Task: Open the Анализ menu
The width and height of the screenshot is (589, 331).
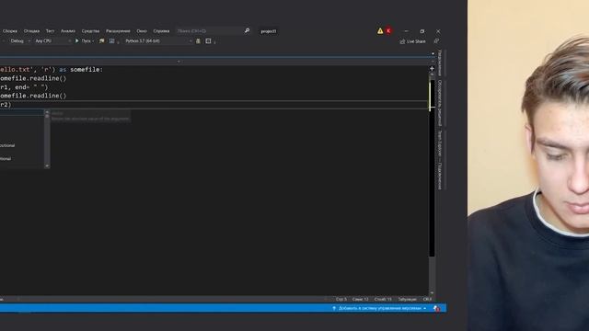Action: tap(68, 31)
